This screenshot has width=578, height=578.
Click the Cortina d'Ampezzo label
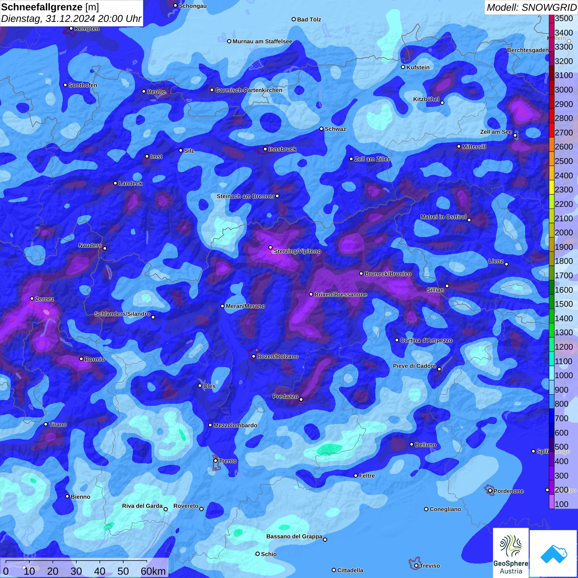click(x=426, y=340)
